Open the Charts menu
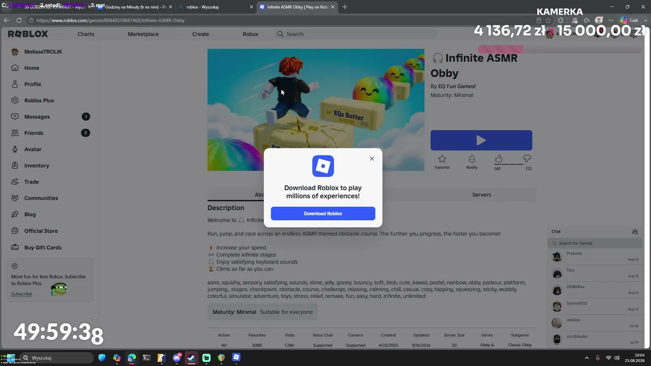The image size is (651, 366). pos(86,34)
